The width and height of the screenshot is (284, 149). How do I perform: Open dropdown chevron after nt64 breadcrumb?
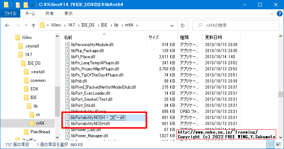137,25
